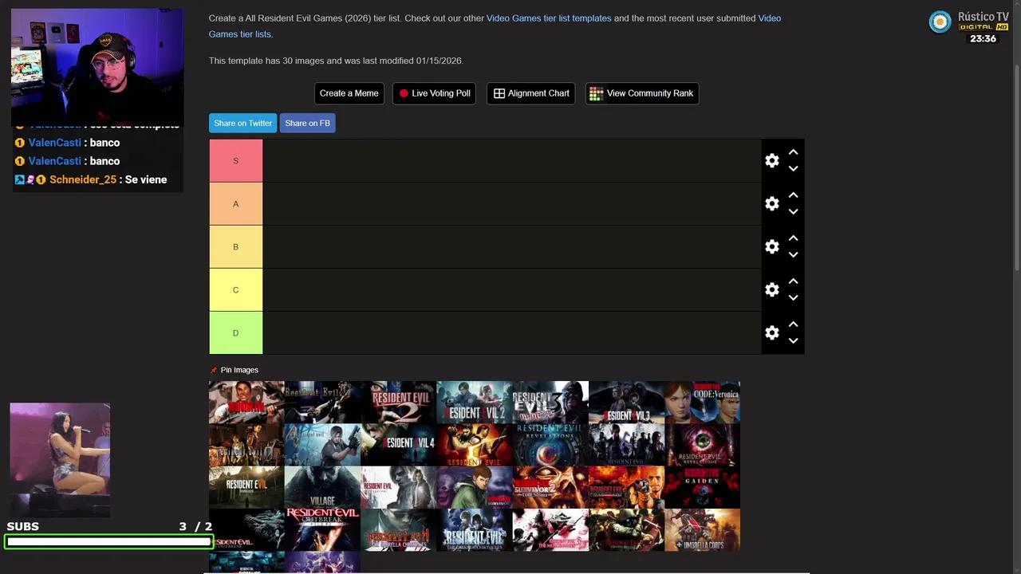Pick the Umbrella Corps image
1021x574 pixels.
click(x=702, y=530)
